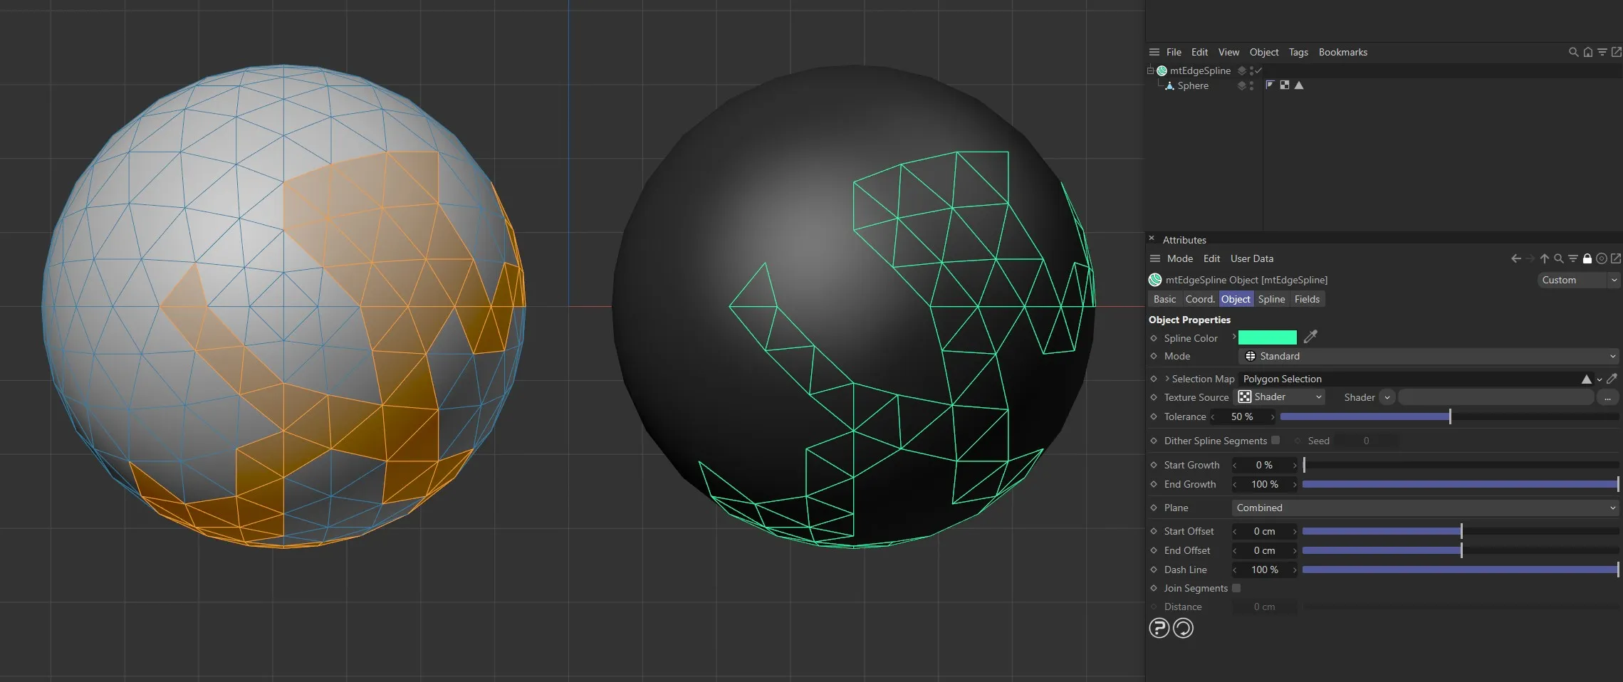The height and width of the screenshot is (682, 1623).
Task: Open the Bookmarks menu in Object Manager
Action: click(1343, 52)
